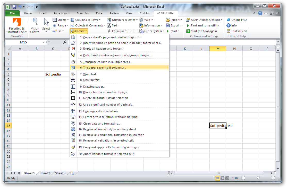
Task: Click the vertical scrollbar down arrow
Action: 278,169
